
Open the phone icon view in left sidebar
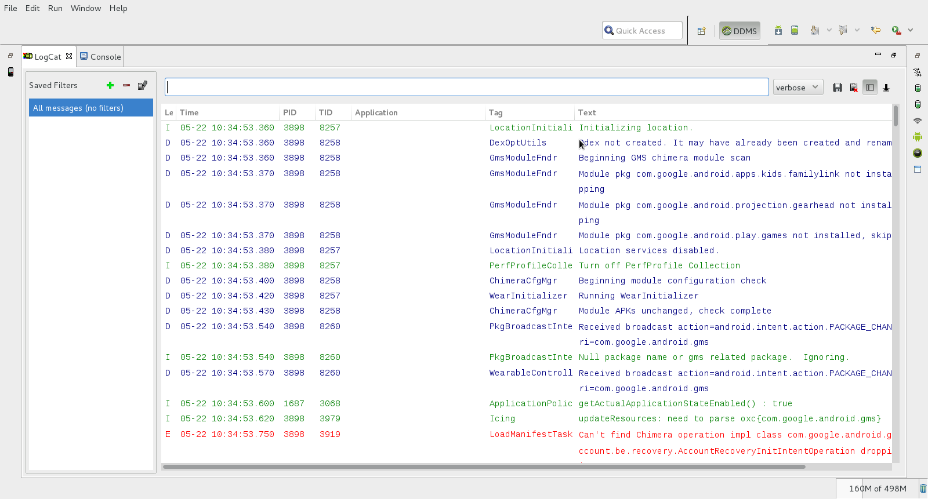10,72
